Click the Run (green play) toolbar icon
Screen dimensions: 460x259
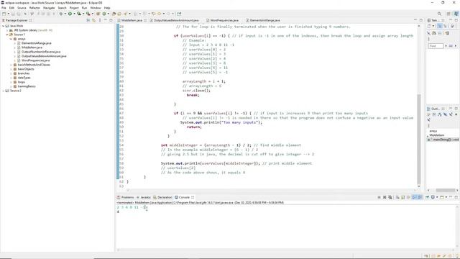coord(70,14)
